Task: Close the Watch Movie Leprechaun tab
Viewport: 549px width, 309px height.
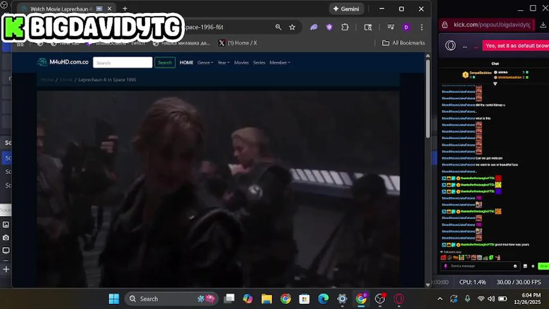Action: [x=110, y=9]
